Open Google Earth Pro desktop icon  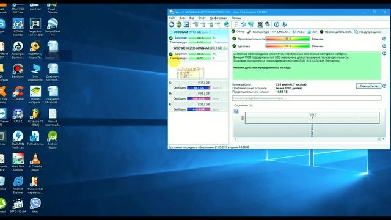click(53, 28)
